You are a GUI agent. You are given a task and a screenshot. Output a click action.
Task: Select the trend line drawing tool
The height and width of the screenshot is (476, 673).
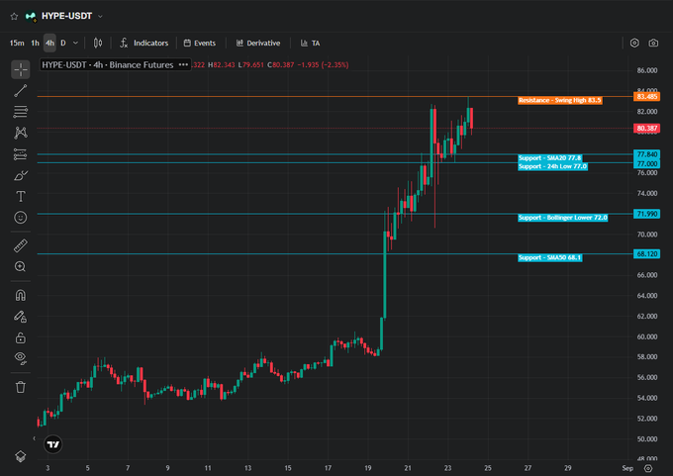[x=20, y=91]
